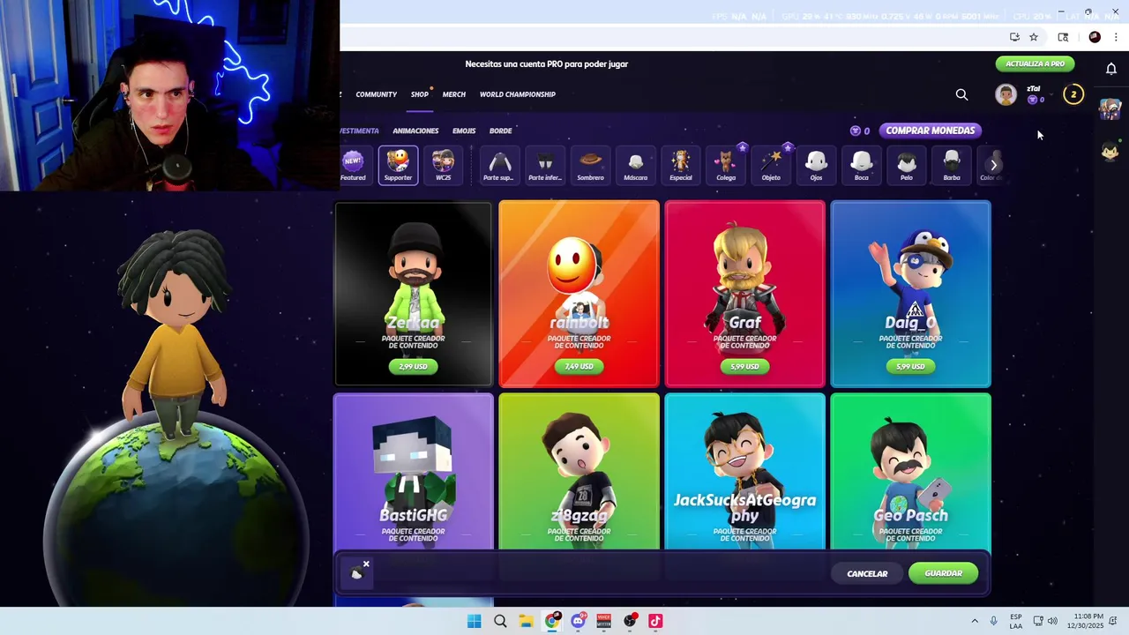
Task: Select the Supporter category
Action: click(398, 165)
